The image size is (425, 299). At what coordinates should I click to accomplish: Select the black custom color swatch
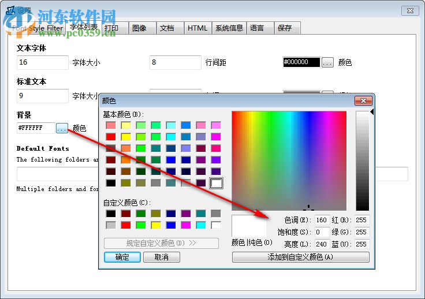pyautogui.click(x=111, y=214)
